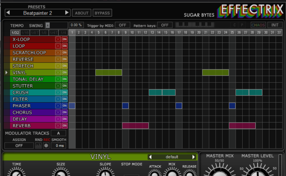Clear the STRETCH track with its X icon

click(58, 66)
